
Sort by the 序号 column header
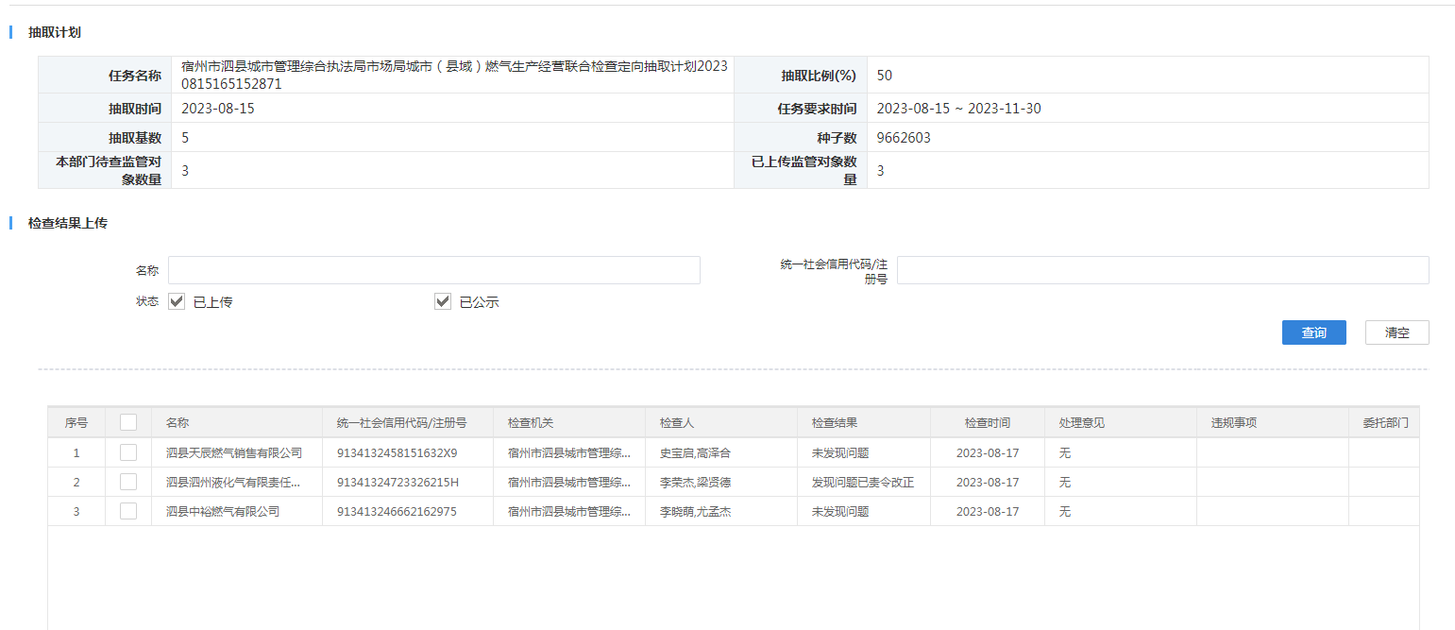76,422
